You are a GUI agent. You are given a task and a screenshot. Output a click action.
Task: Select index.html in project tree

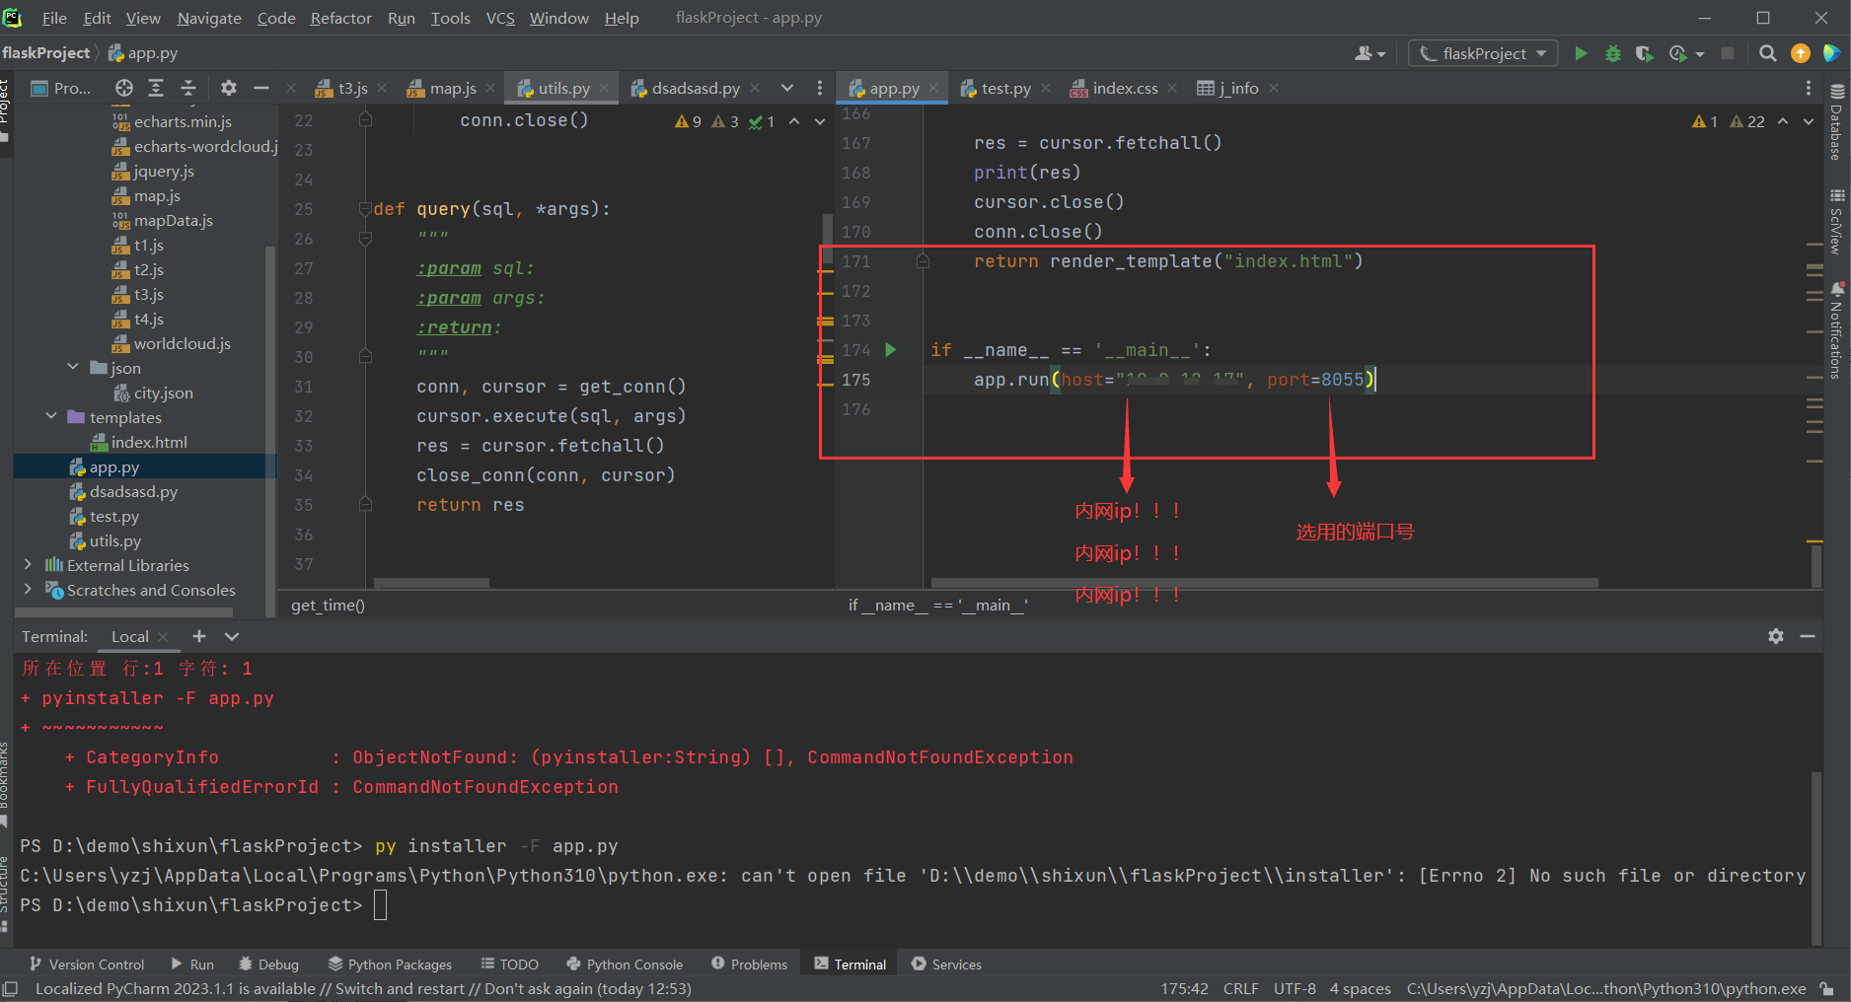coord(149,442)
